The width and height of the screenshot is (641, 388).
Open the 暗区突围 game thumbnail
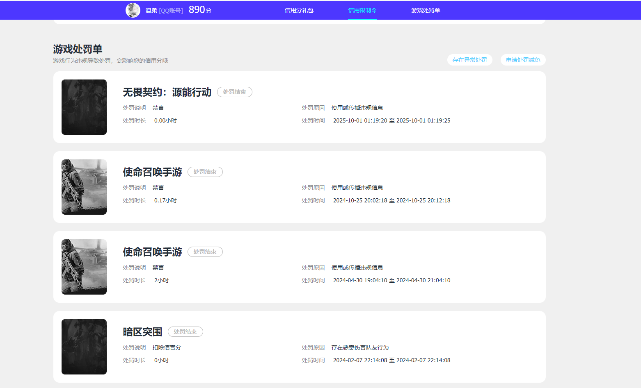click(84, 347)
